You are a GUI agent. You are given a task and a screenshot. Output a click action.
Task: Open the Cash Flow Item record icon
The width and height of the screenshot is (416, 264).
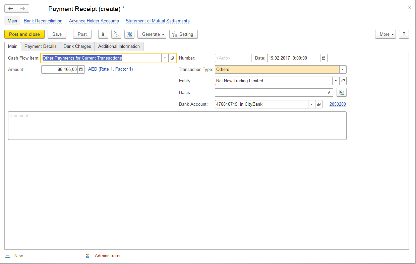[172, 58]
